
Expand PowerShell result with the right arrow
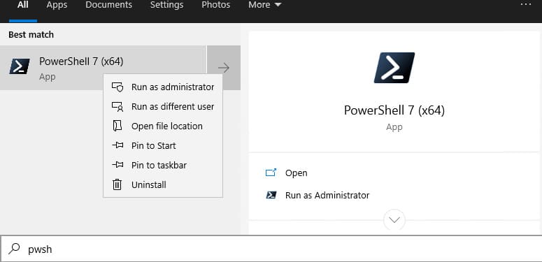click(224, 68)
